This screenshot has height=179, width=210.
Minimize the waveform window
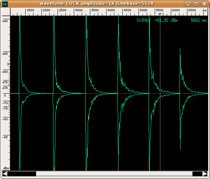coord(188,4)
